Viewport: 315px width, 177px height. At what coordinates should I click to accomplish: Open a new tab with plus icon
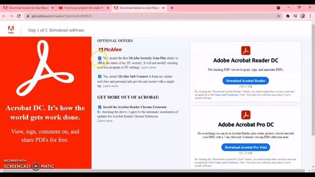172,8
